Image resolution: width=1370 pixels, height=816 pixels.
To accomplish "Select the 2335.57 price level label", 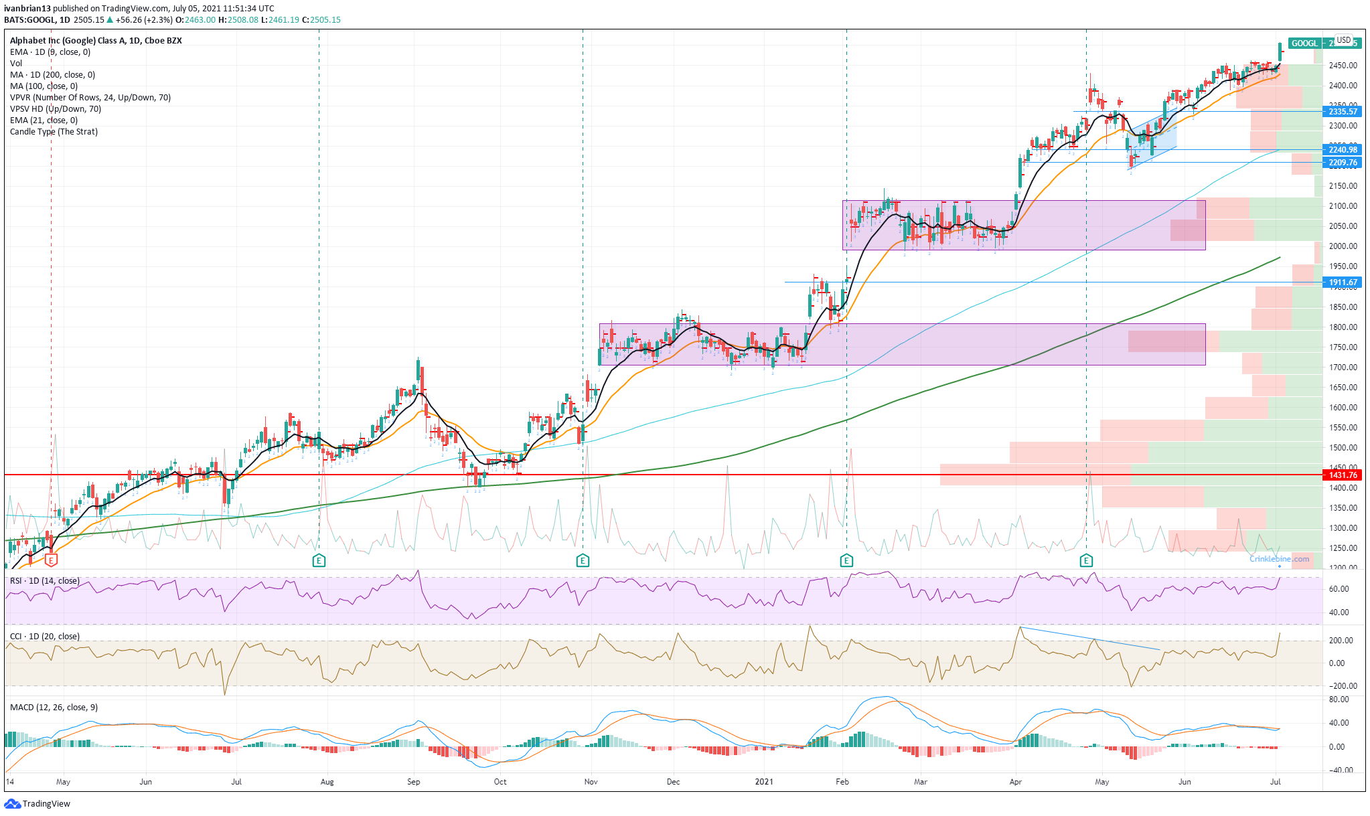I will [1343, 111].
